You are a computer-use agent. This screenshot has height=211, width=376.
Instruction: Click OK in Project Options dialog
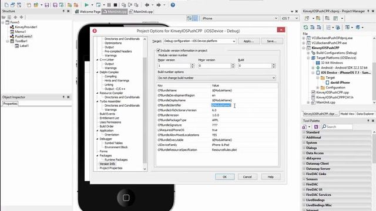[x=224, y=177]
